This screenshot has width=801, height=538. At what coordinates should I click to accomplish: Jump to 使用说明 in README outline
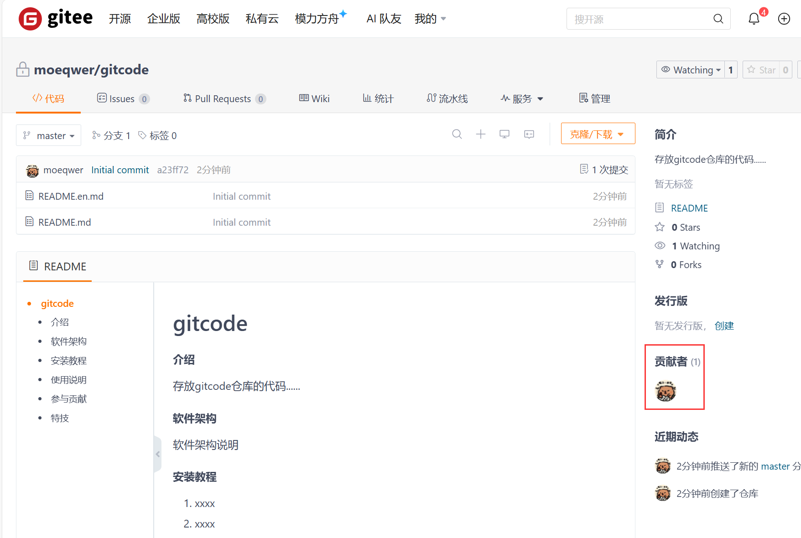pos(68,379)
